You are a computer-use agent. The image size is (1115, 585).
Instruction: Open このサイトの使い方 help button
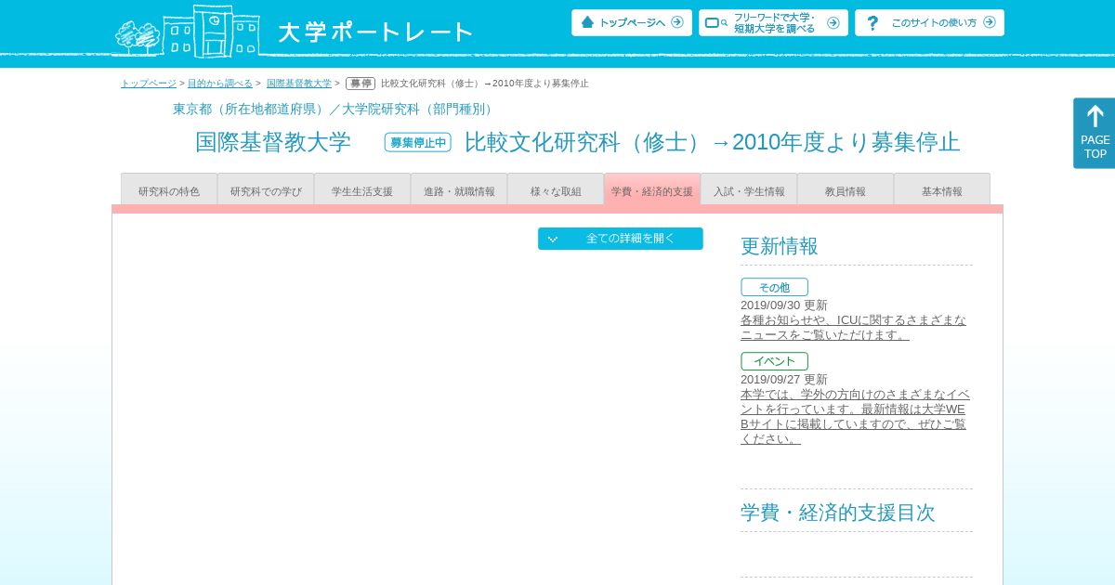point(929,22)
